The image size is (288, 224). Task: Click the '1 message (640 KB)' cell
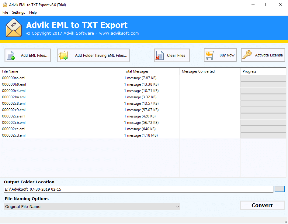[x=140, y=129]
